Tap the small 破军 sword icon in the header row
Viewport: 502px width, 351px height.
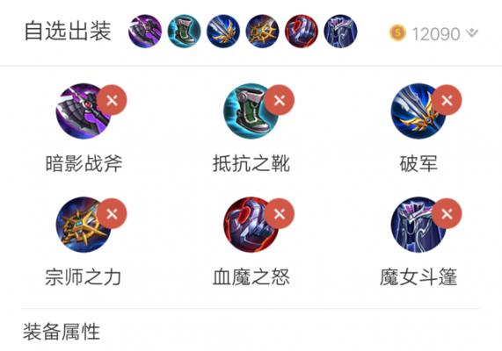[223, 32]
